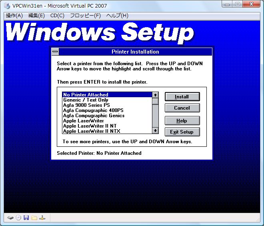
Task: Select Apple LaserWriter II NT printer
Action: click(107, 126)
